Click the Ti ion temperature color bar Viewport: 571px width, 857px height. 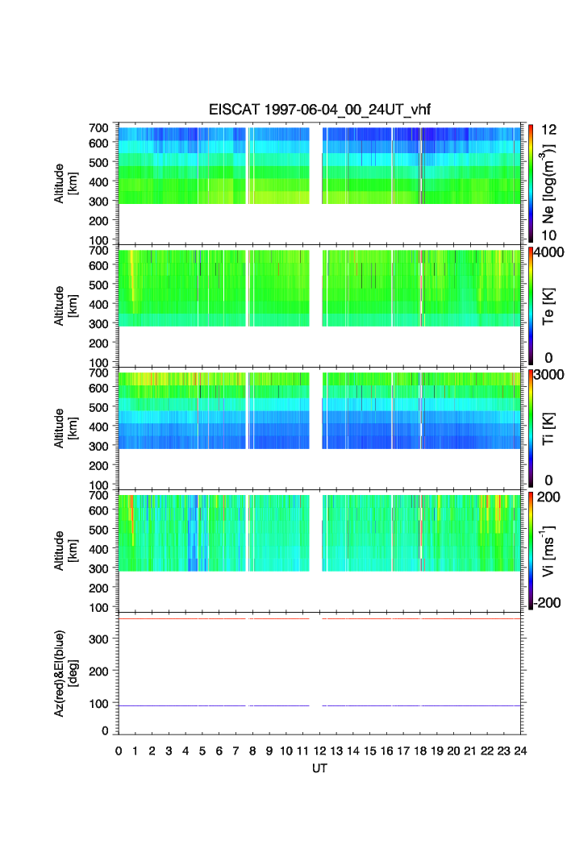[531, 428]
